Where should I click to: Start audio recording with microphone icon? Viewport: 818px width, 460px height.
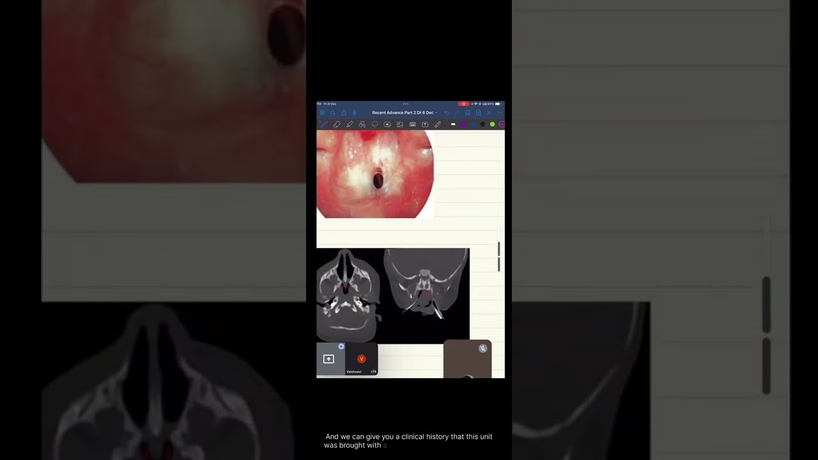[355, 112]
